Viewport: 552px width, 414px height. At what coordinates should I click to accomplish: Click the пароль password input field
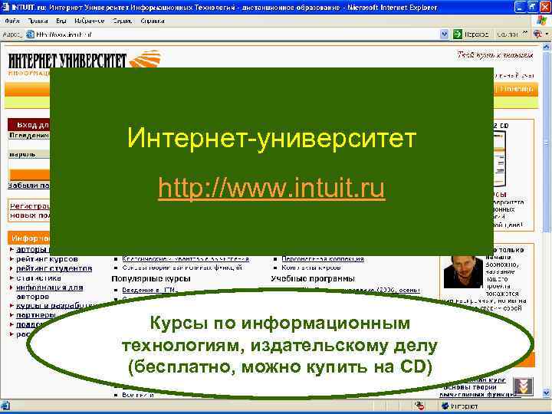(x=29, y=163)
